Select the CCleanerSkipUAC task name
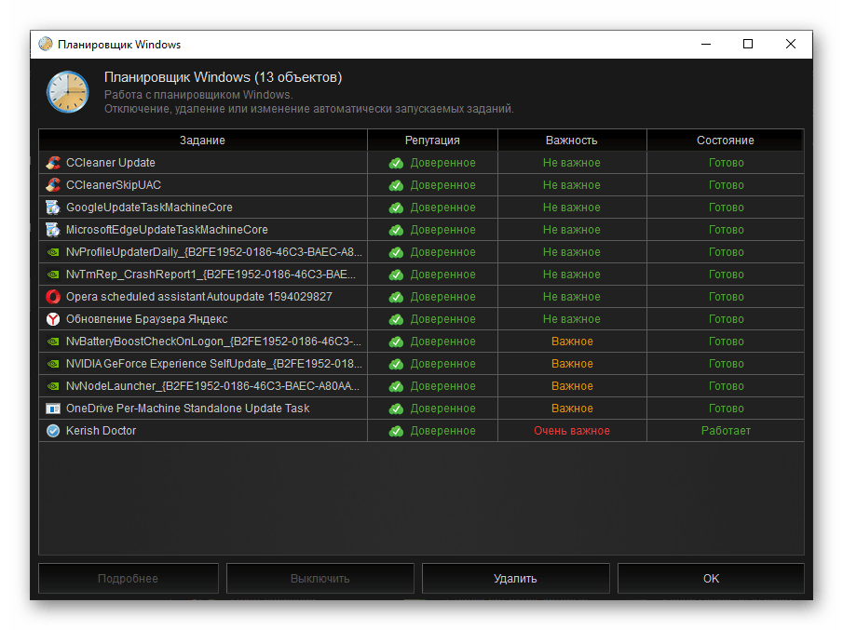 click(x=114, y=185)
